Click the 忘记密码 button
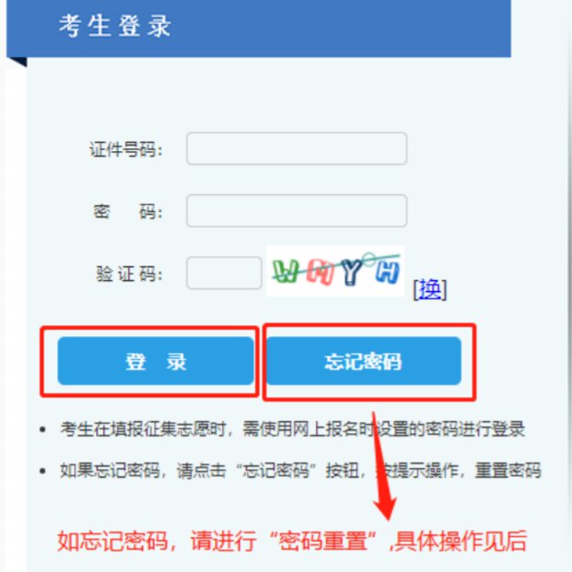572x572 pixels. (364, 361)
